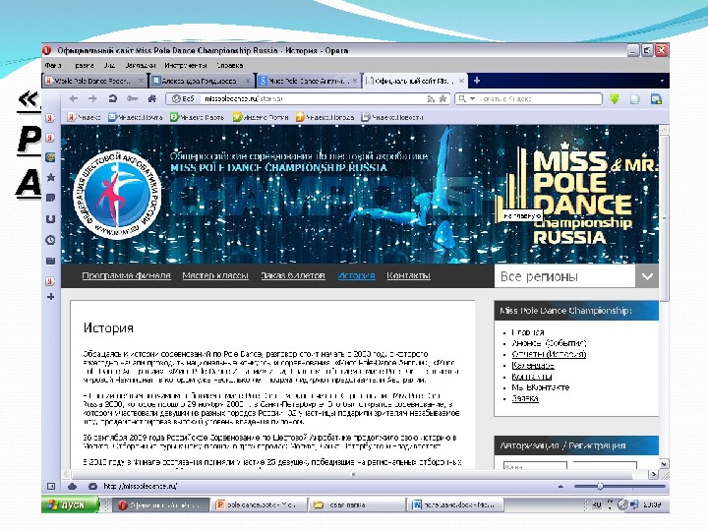Open the password wand key icon
Screen dimensions: 708x531
tap(132, 98)
